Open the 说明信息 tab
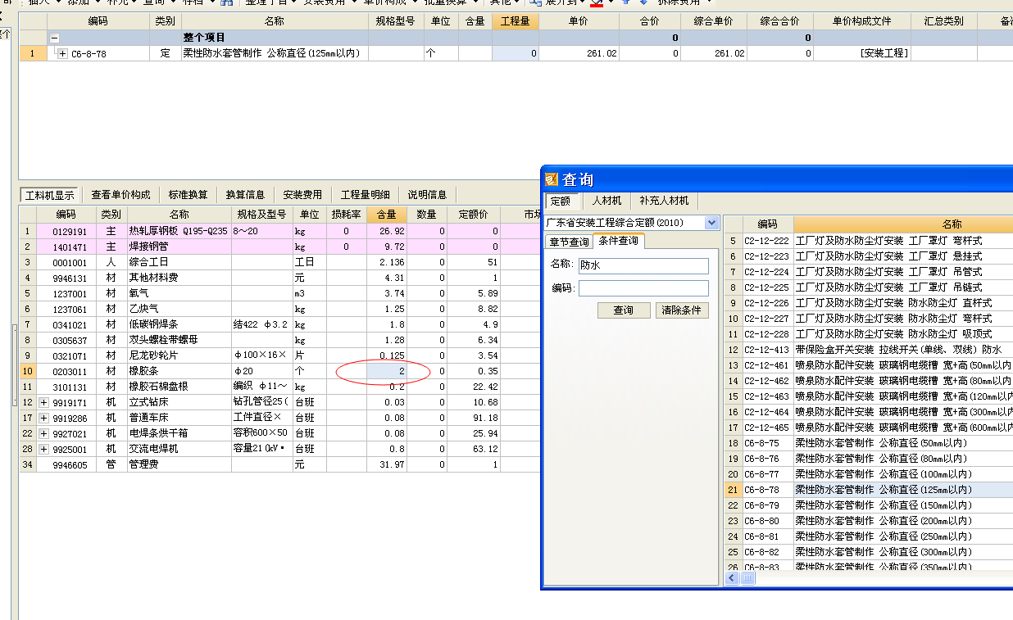Screen dimensions: 1013x620 [428, 195]
